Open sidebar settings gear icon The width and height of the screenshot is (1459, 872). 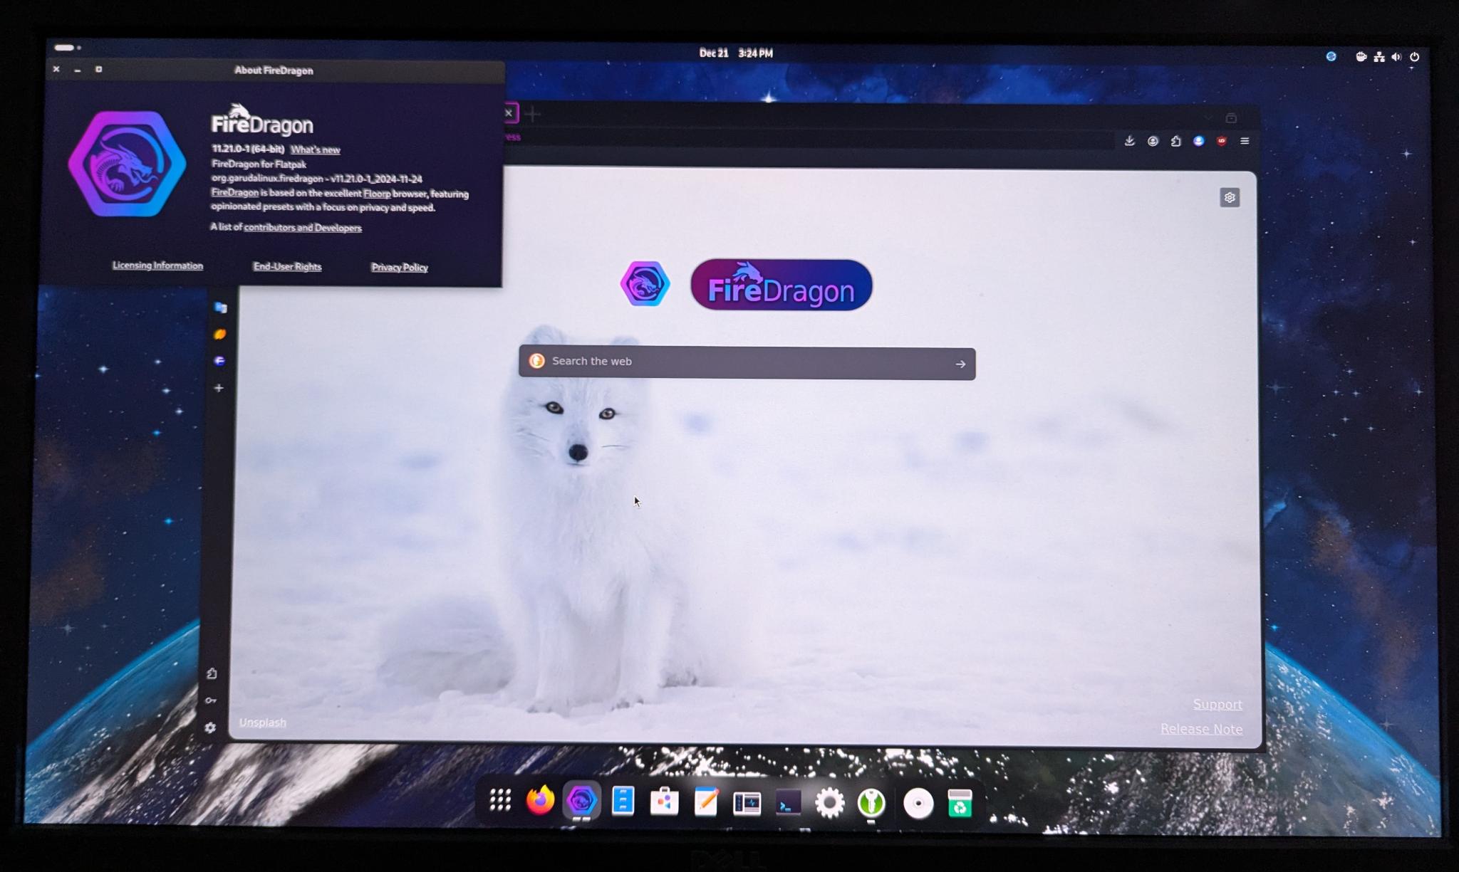pos(210,727)
